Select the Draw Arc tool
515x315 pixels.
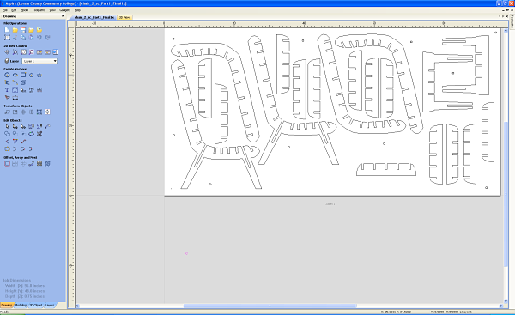(15, 82)
